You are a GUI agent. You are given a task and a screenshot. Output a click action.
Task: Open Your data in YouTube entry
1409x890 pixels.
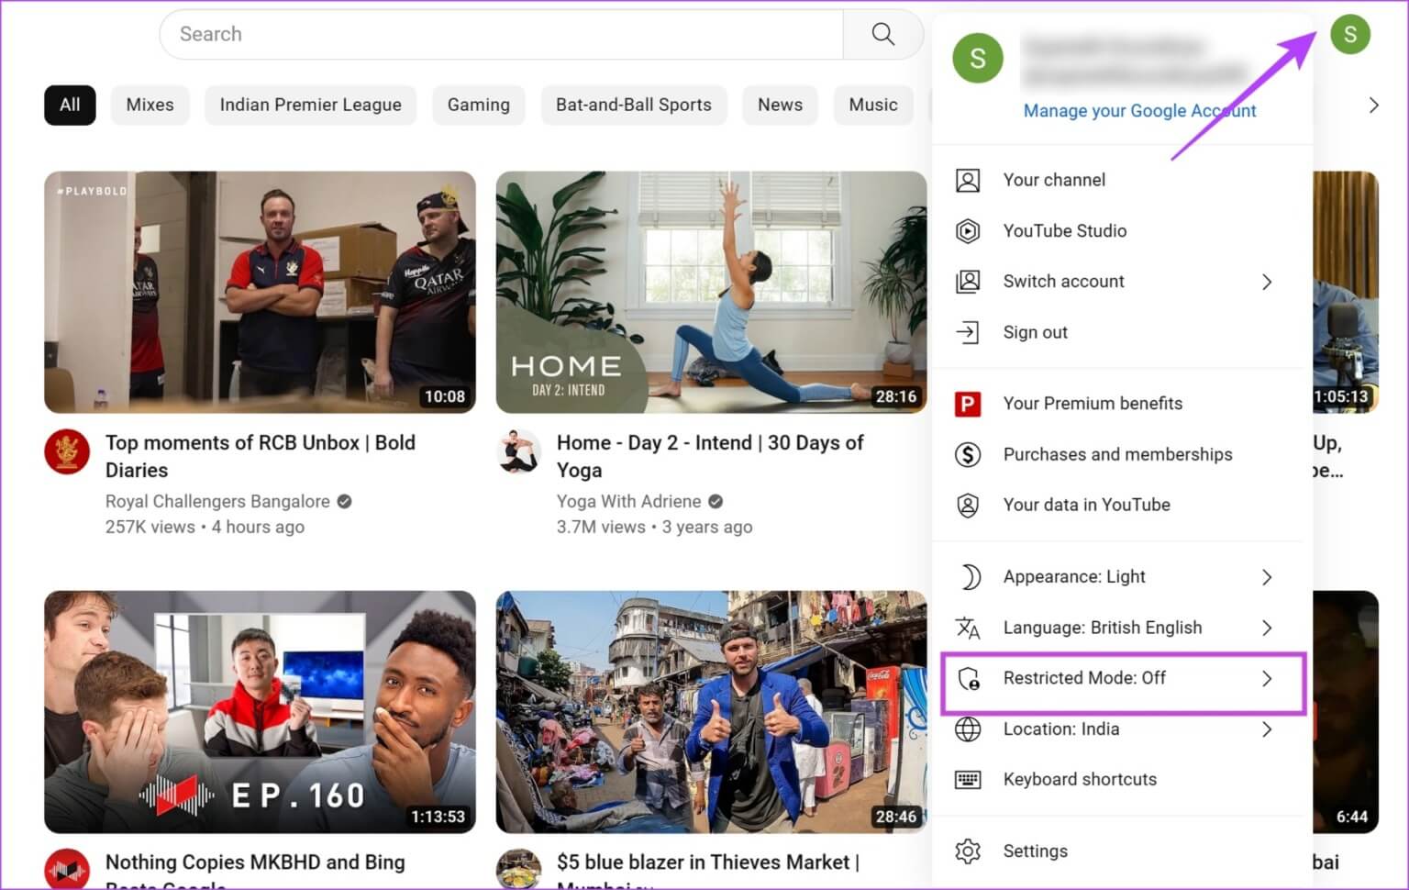click(x=1122, y=505)
